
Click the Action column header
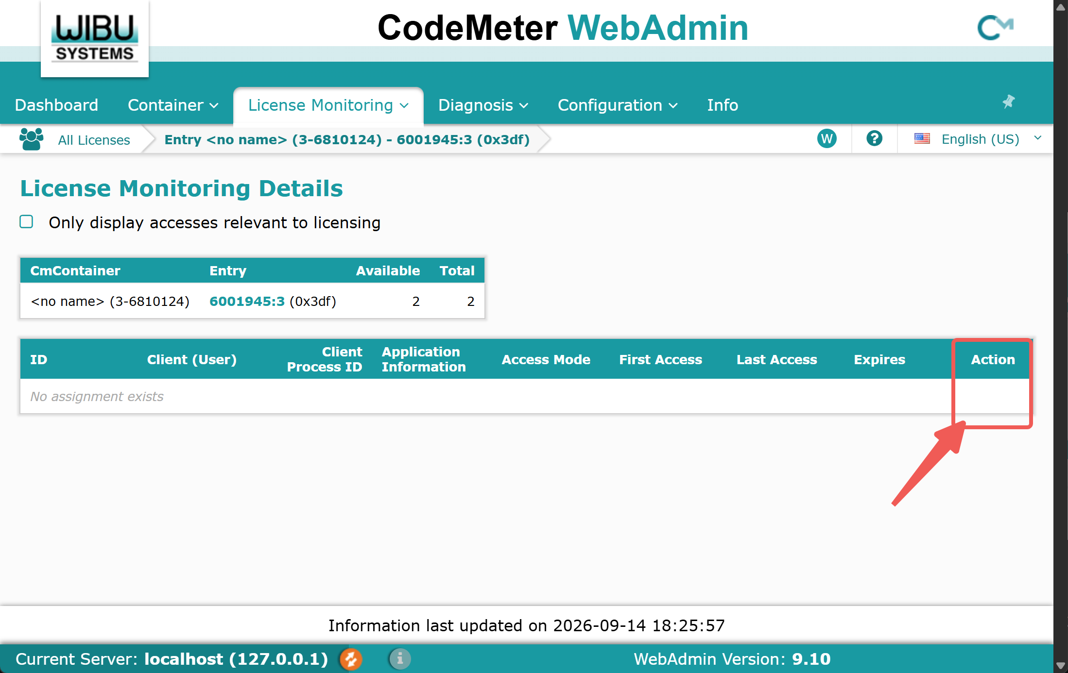(993, 360)
